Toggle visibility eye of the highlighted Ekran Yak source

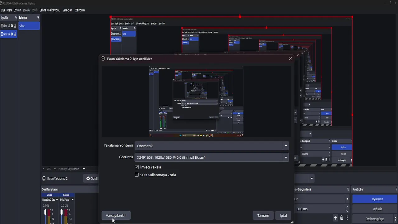coord(12,34)
